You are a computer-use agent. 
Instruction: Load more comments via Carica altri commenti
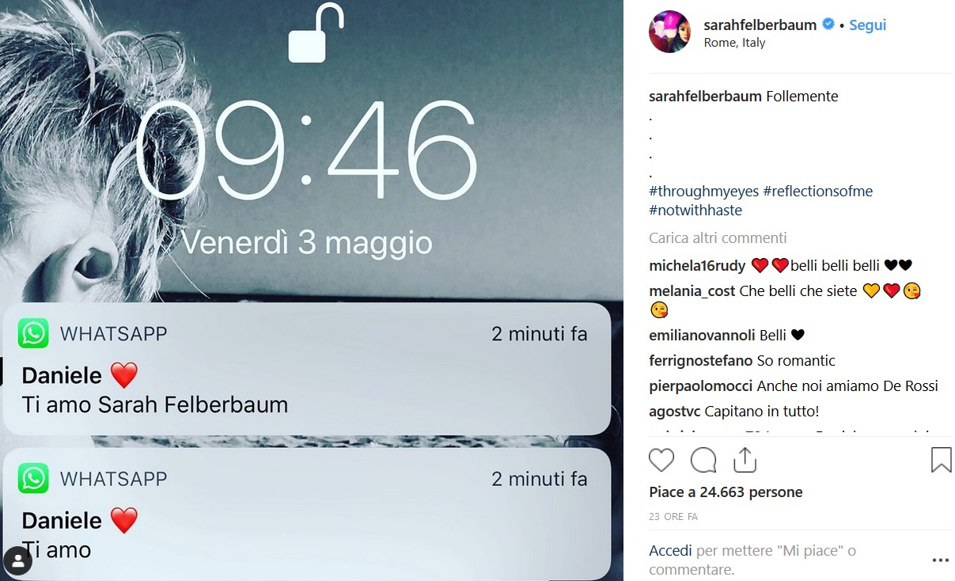point(718,237)
